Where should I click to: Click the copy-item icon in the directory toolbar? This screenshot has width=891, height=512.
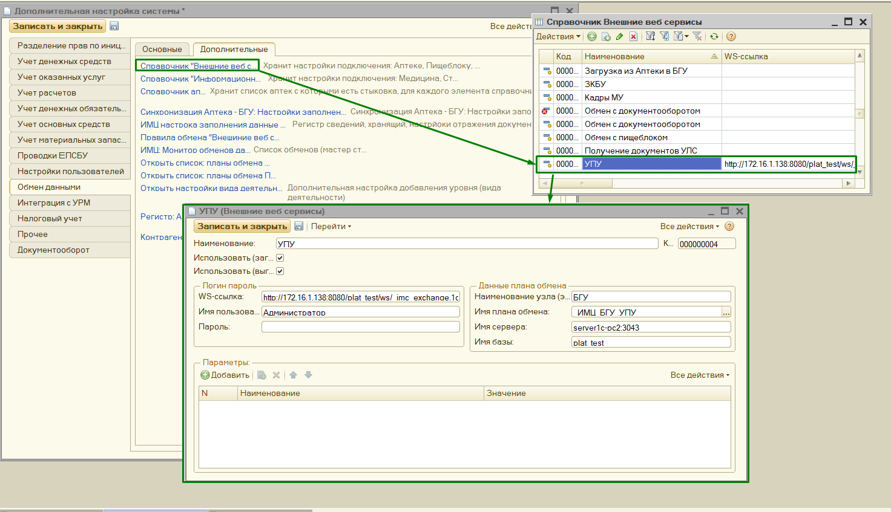pyautogui.click(x=606, y=37)
